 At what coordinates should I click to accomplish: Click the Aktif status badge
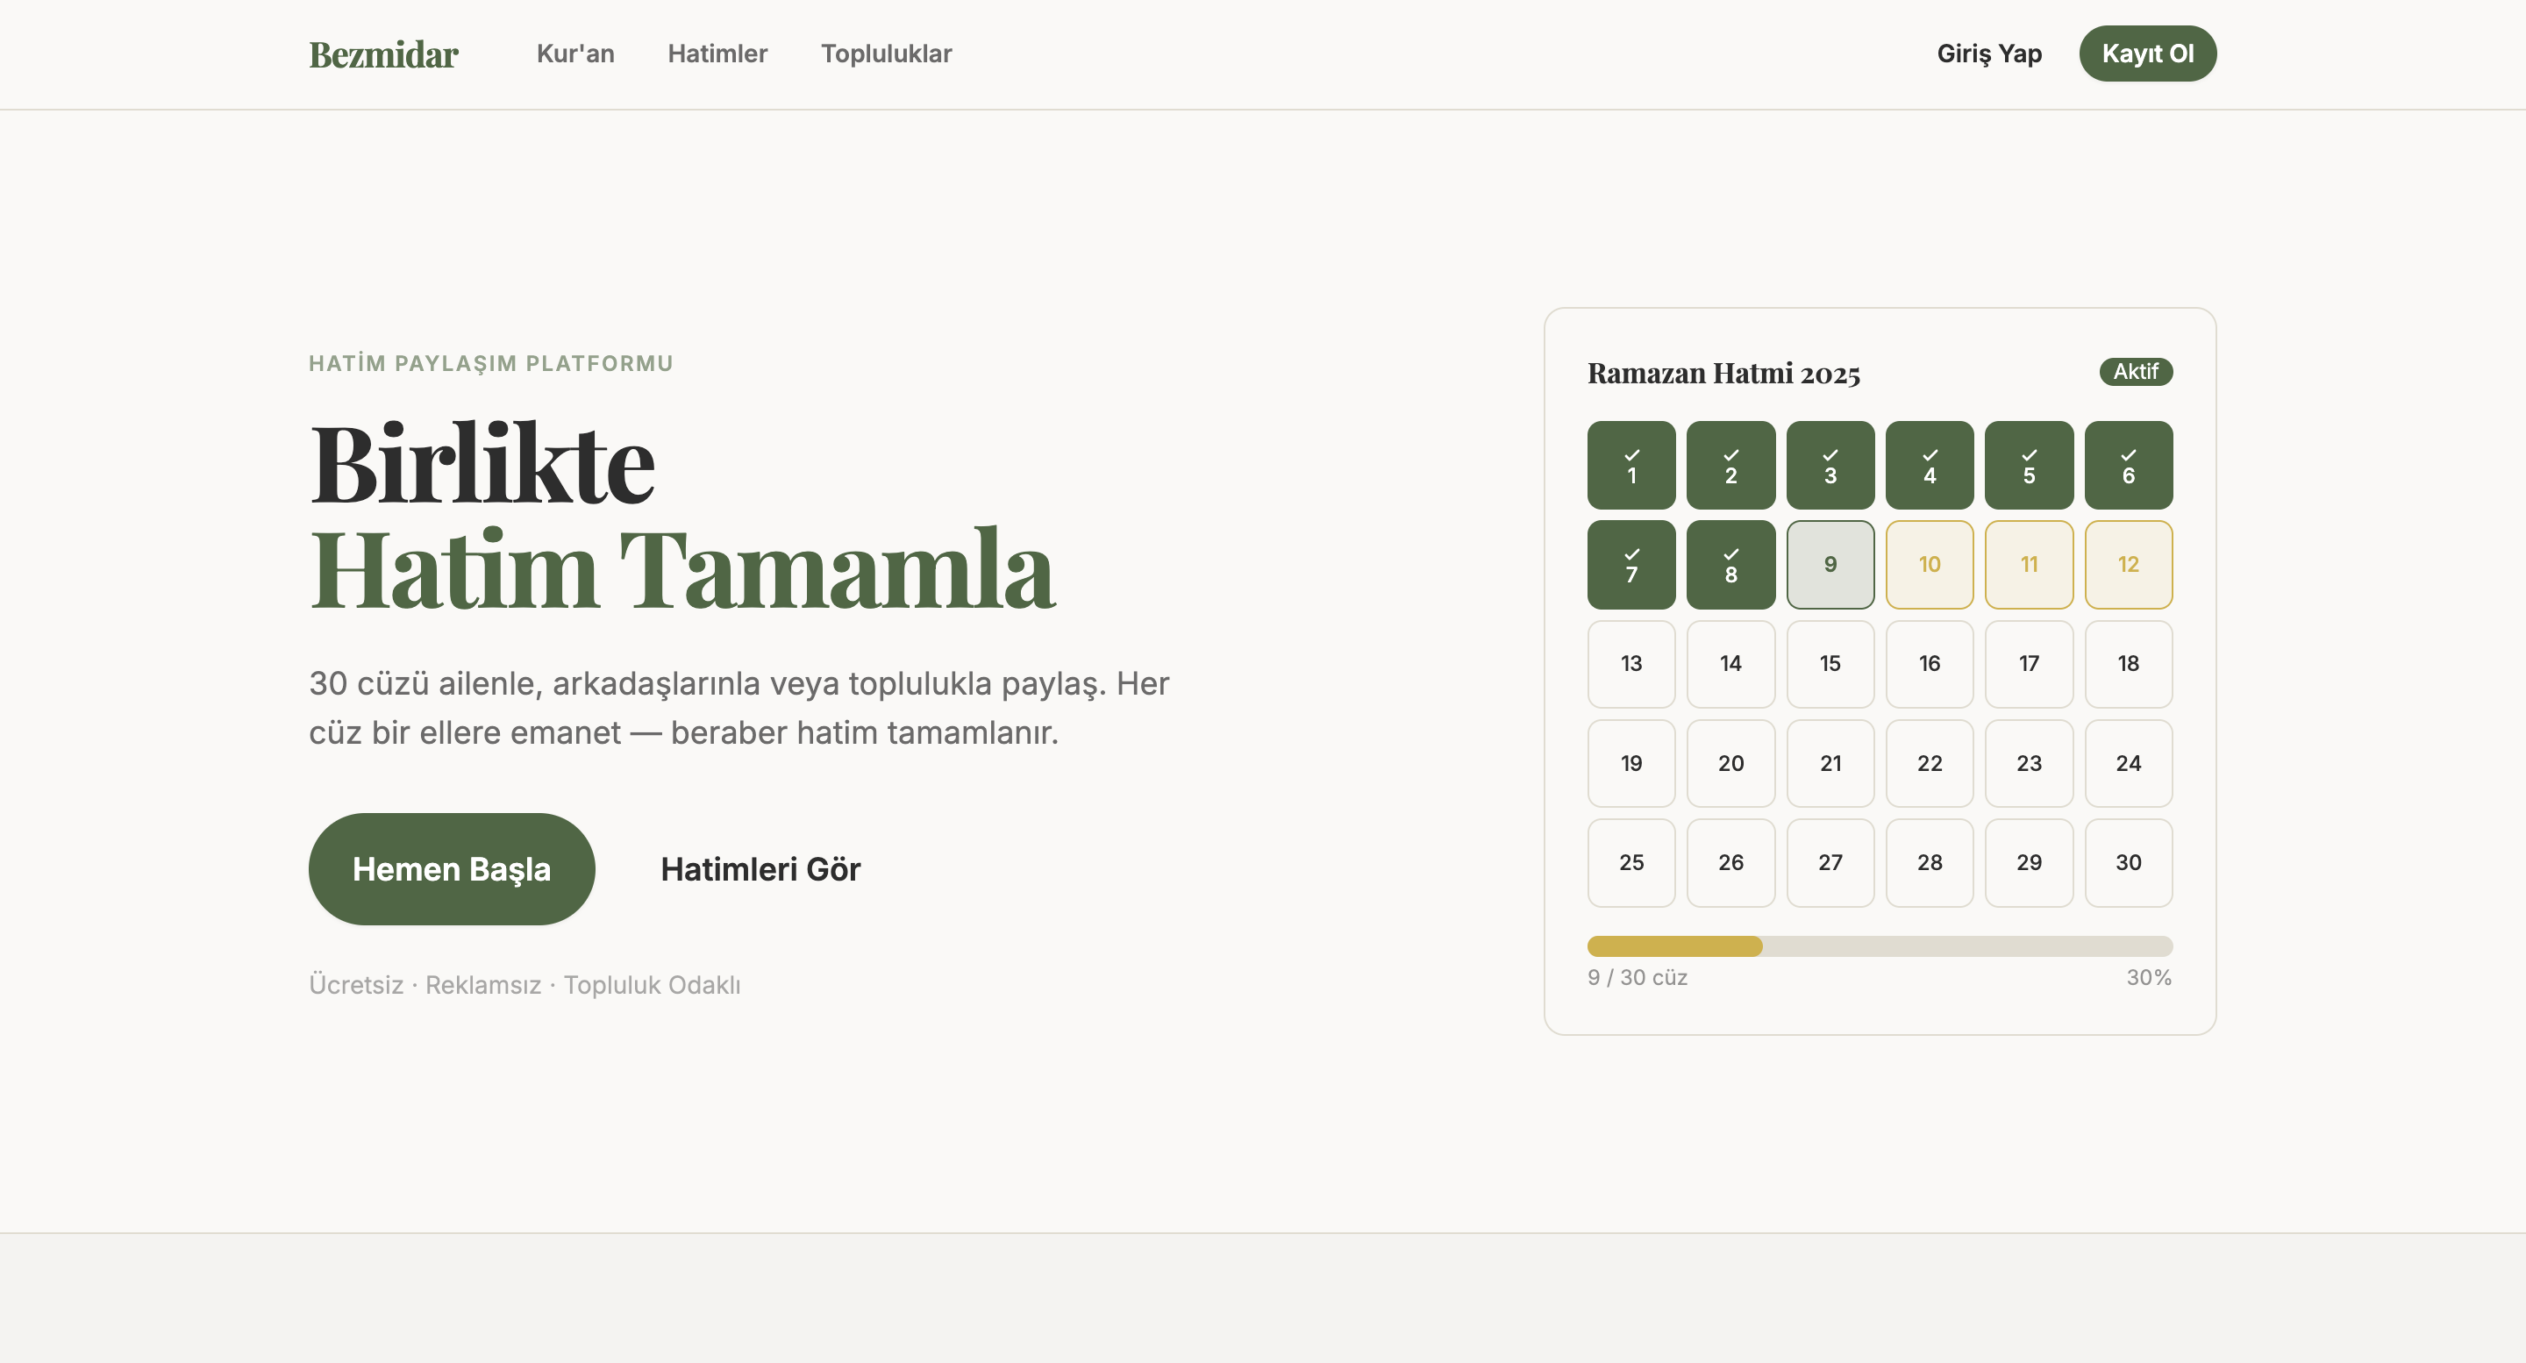2136,372
